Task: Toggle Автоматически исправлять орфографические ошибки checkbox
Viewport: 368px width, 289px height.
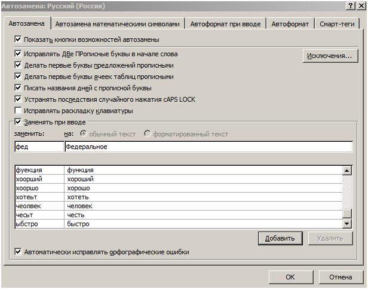Action: (x=18, y=252)
